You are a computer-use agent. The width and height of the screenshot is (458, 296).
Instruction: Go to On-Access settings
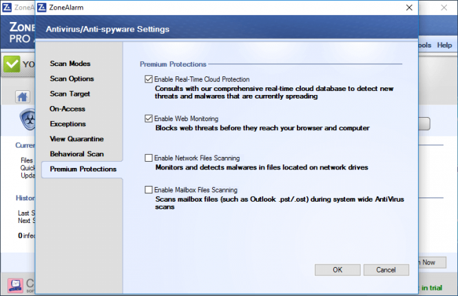67,109
